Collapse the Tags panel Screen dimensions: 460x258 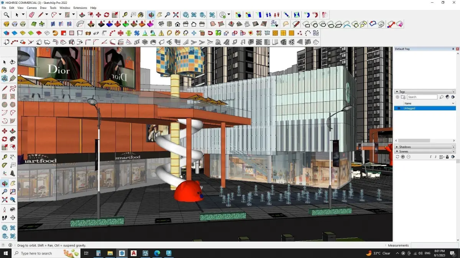click(x=397, y=92)
